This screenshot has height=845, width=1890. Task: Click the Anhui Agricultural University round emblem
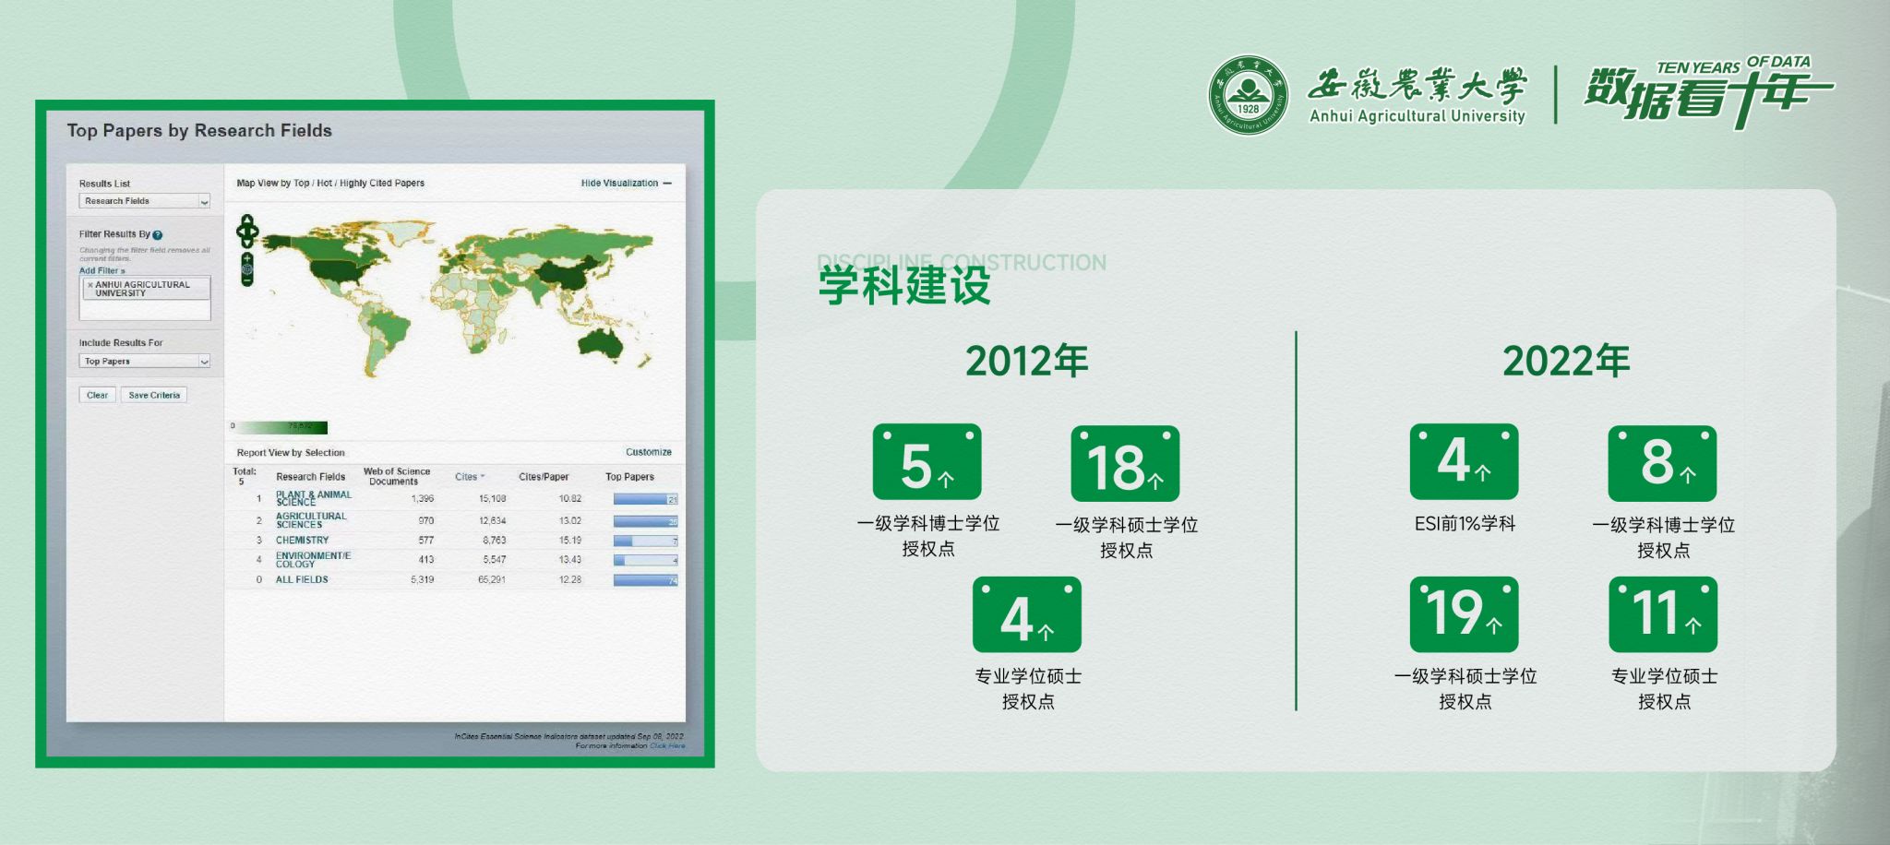1248,95
